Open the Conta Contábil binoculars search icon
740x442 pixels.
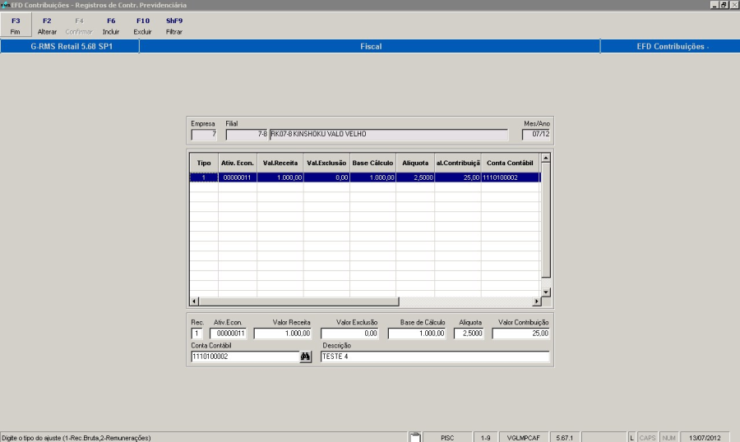click(x=305, y=357)
